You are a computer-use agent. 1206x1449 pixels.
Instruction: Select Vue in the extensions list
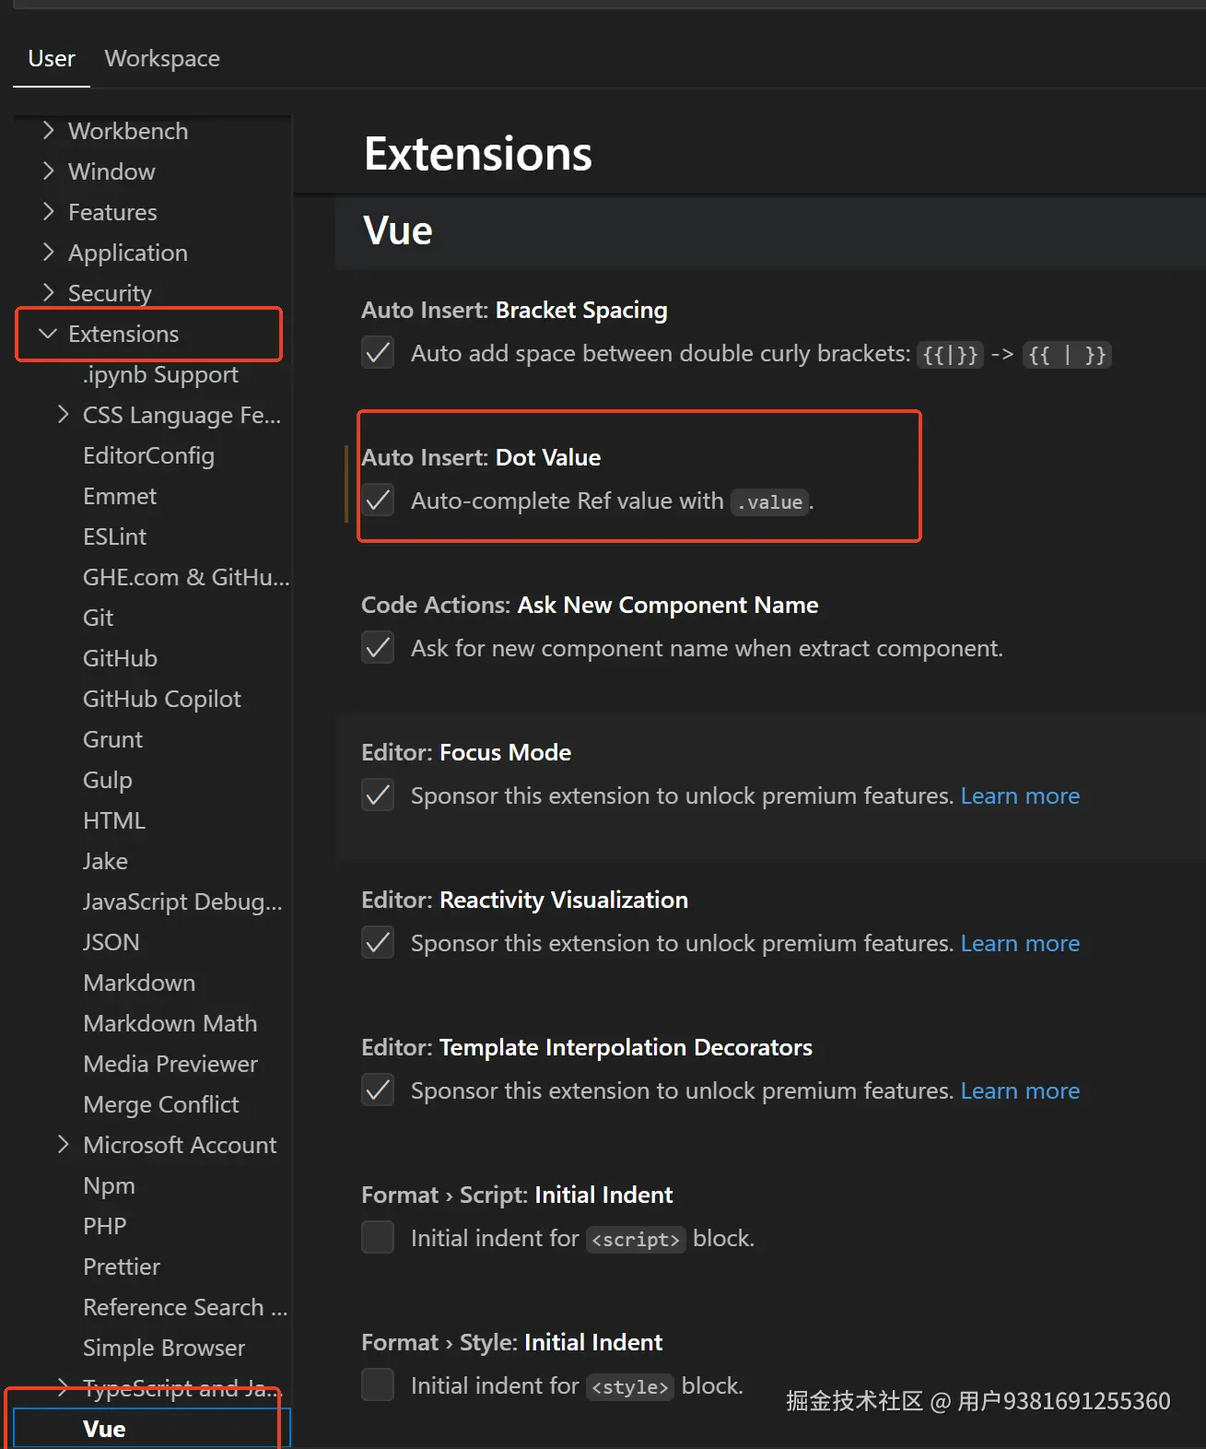104,1429
